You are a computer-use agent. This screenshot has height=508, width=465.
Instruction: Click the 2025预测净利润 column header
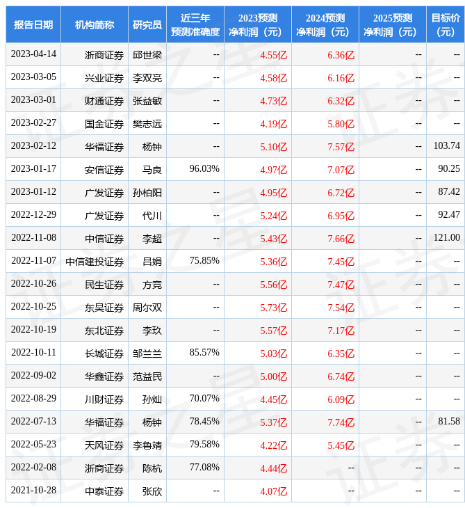coord(393,24)
